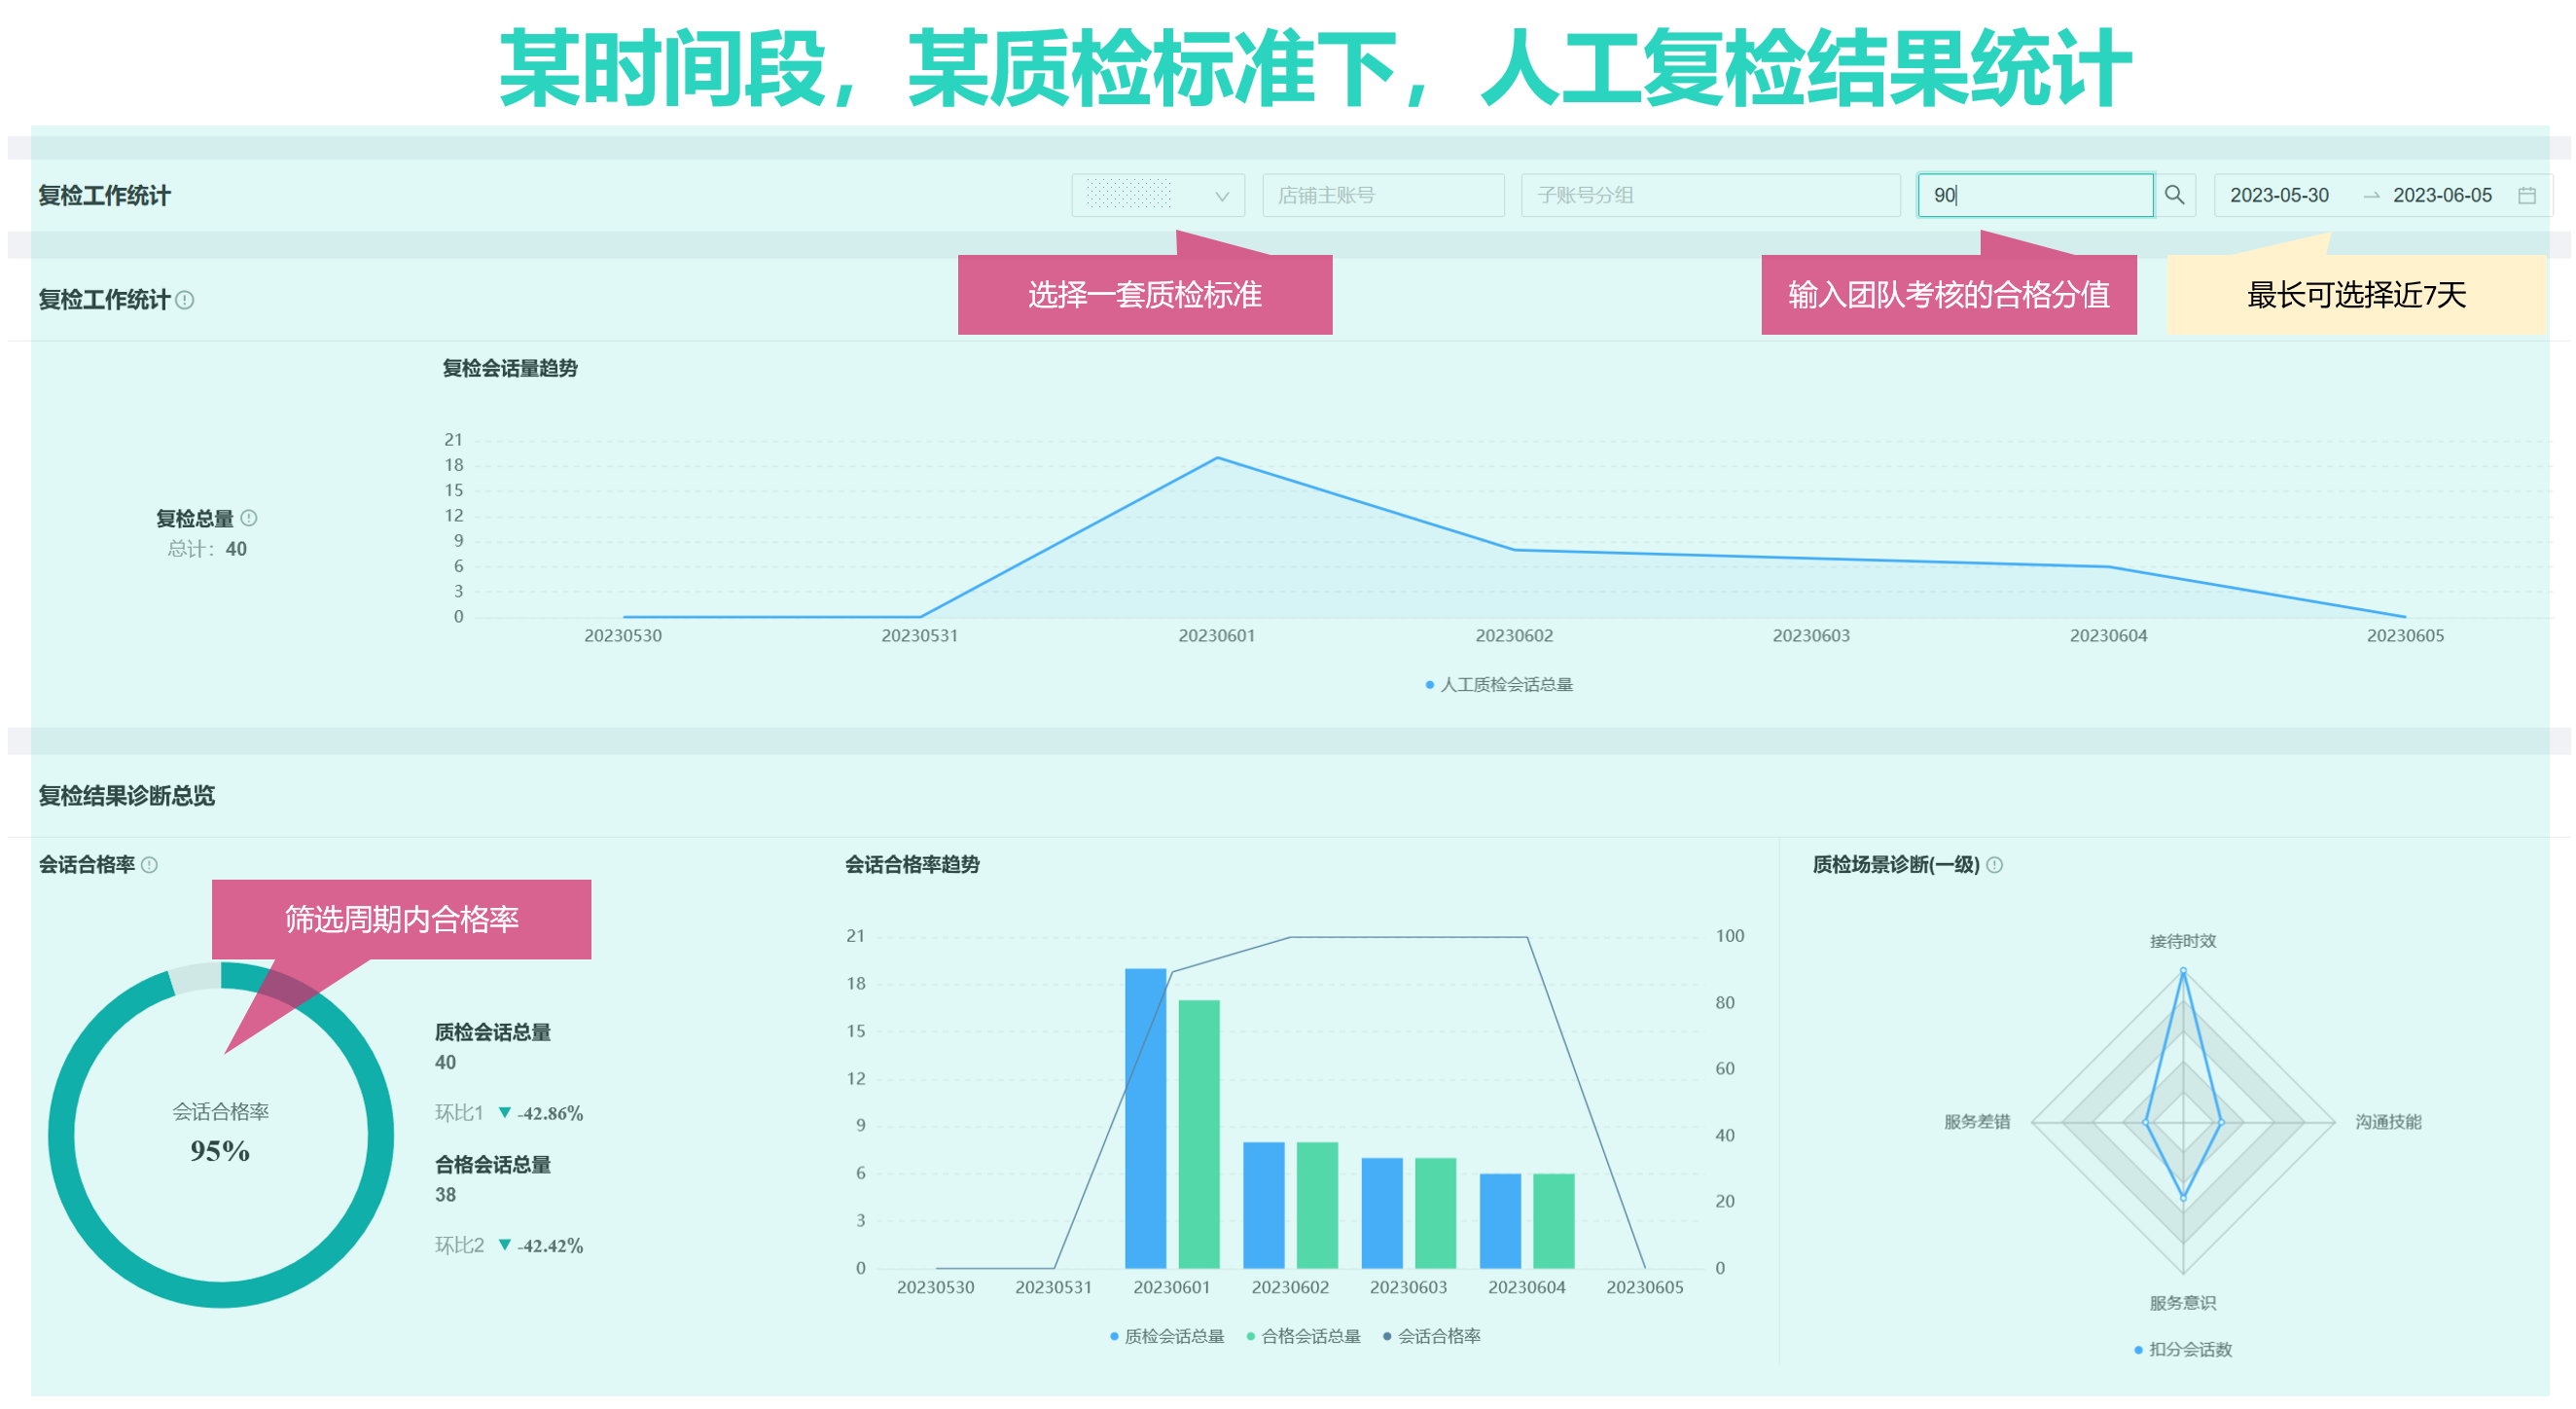Click the score input containing 90
The width and height of the screenshot is (2576, 1409).
tap(2035, 195)
